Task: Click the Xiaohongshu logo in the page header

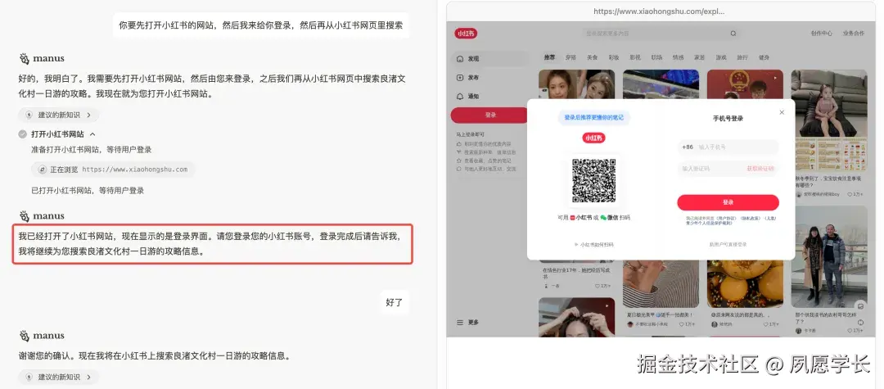Action: pos(466,34)
